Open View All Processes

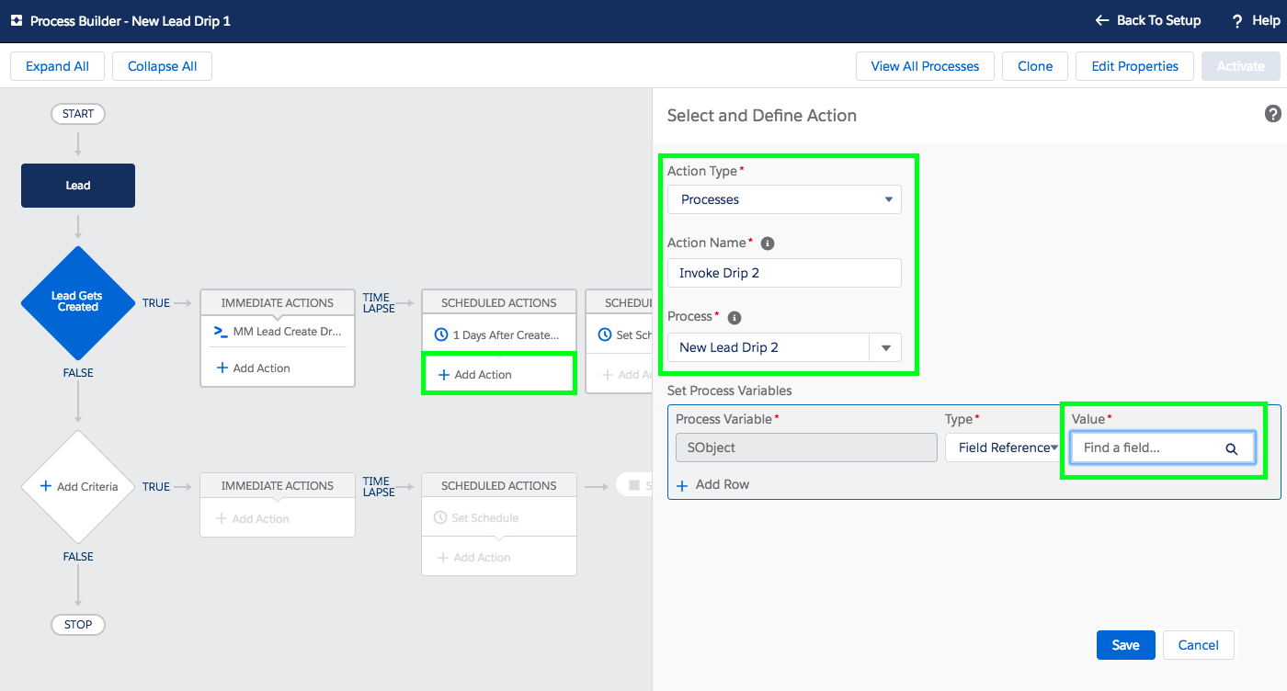[x=925, y=66]
